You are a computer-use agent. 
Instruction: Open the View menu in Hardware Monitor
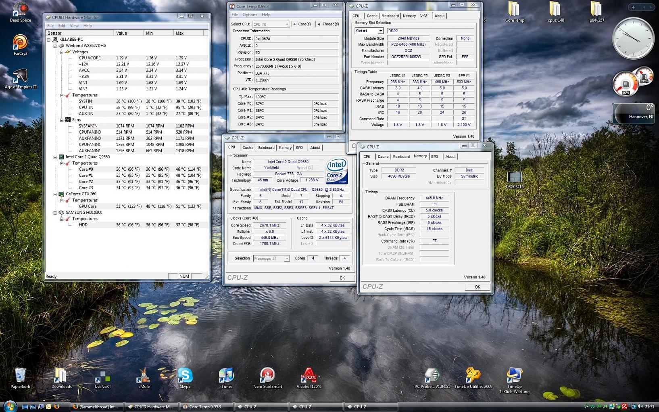click(74, 26)
